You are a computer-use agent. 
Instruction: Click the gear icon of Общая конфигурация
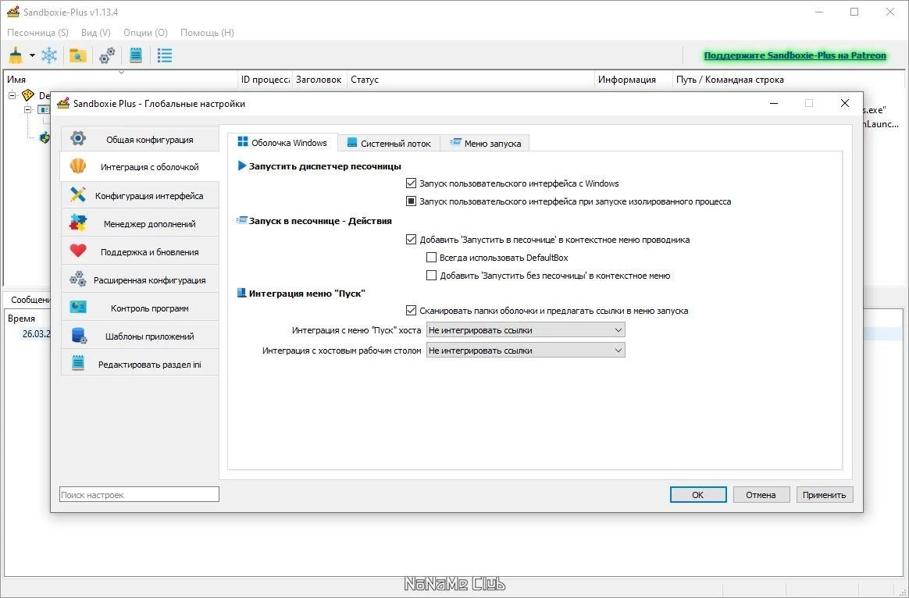pyautogui.click(x=78, y=138)
